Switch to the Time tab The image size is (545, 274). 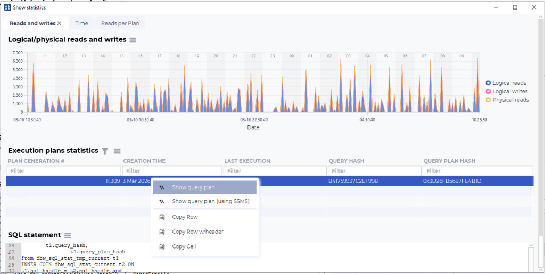tap(81, 23)
